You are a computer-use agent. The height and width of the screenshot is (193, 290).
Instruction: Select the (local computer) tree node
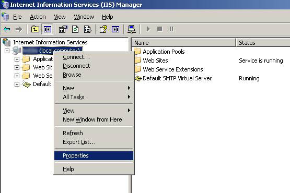click(x=52, y=51)
